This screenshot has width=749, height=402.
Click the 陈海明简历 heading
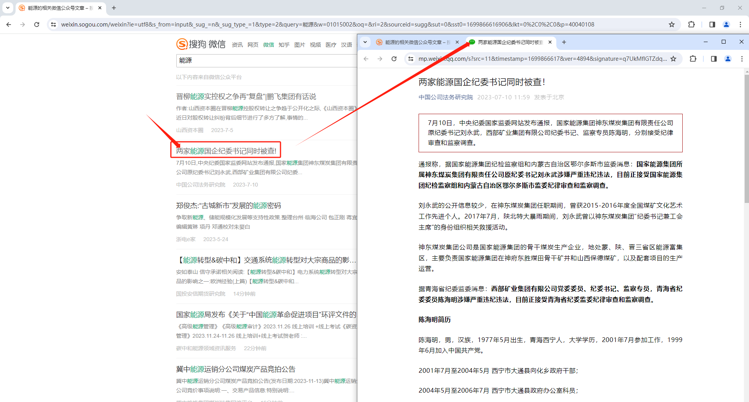[x=435, y=320]
